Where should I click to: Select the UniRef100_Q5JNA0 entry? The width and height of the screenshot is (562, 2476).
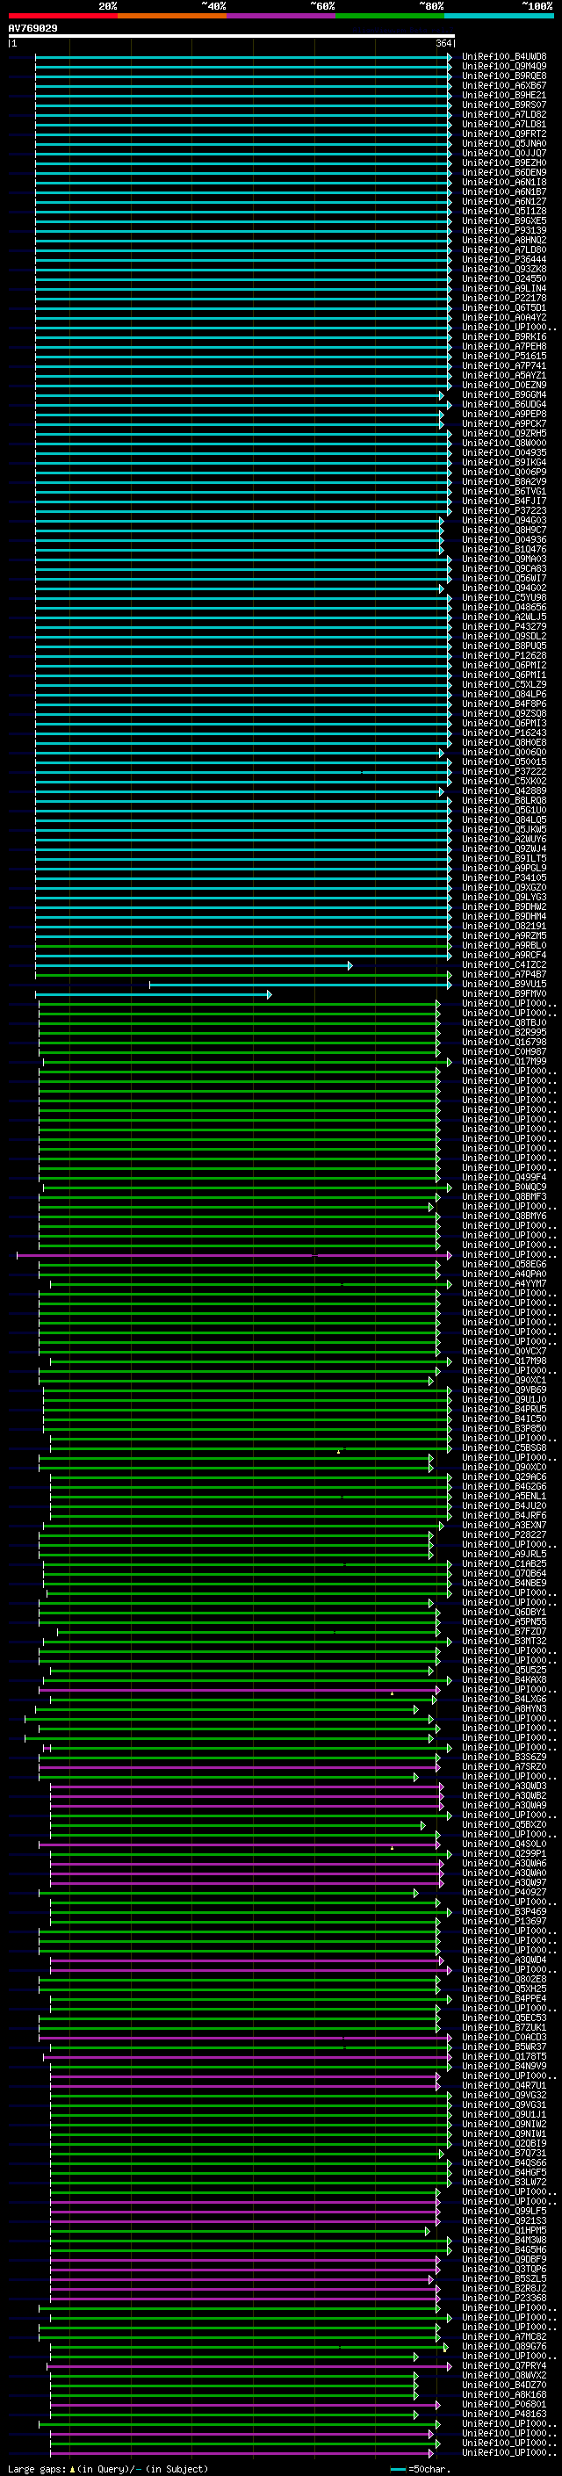pyautogui.click(x=504, y=143)
